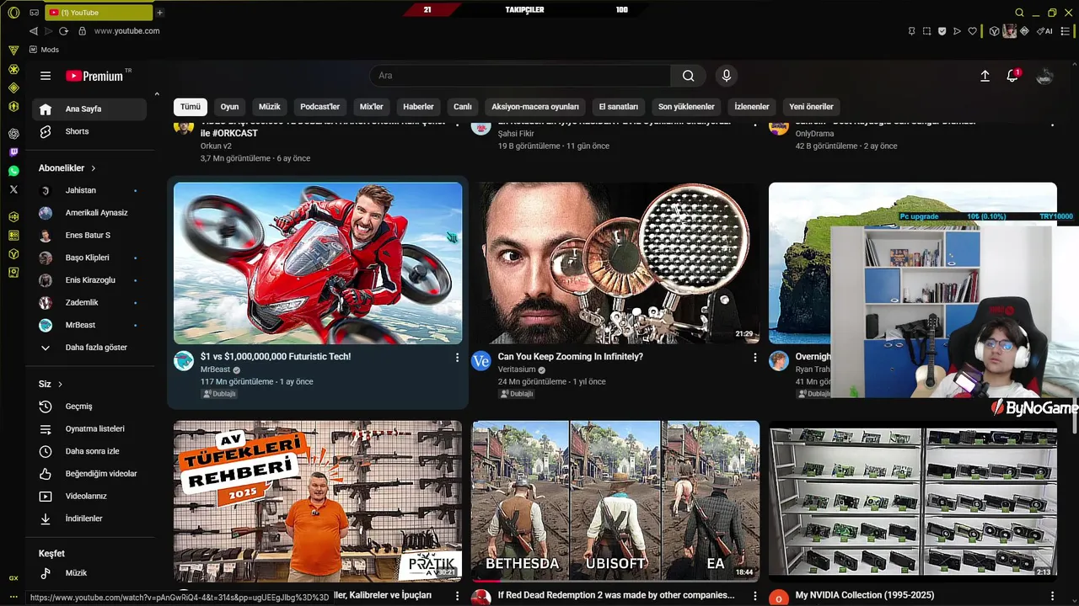Open the '$1 vs $1,000,000,000 Futuristic Tech!' title

pyautogui.click(x=276, y=357)
